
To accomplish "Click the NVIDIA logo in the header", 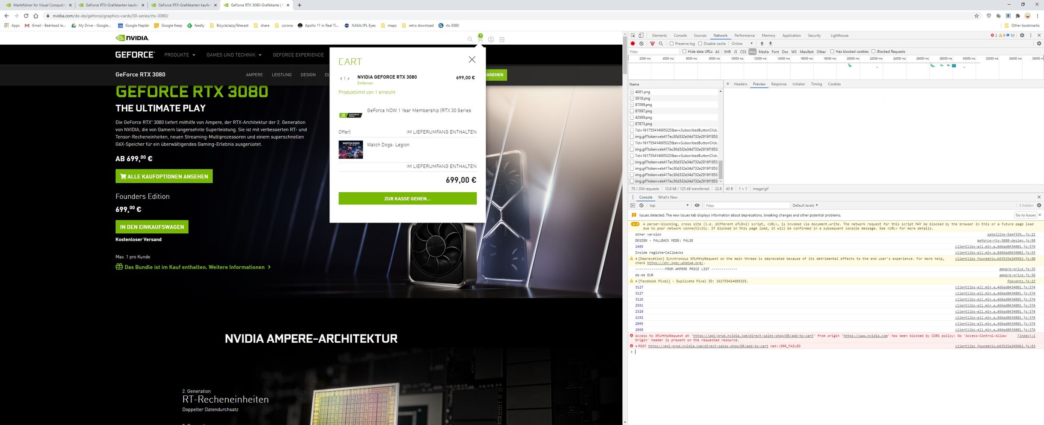I will [x=132, y=38].
